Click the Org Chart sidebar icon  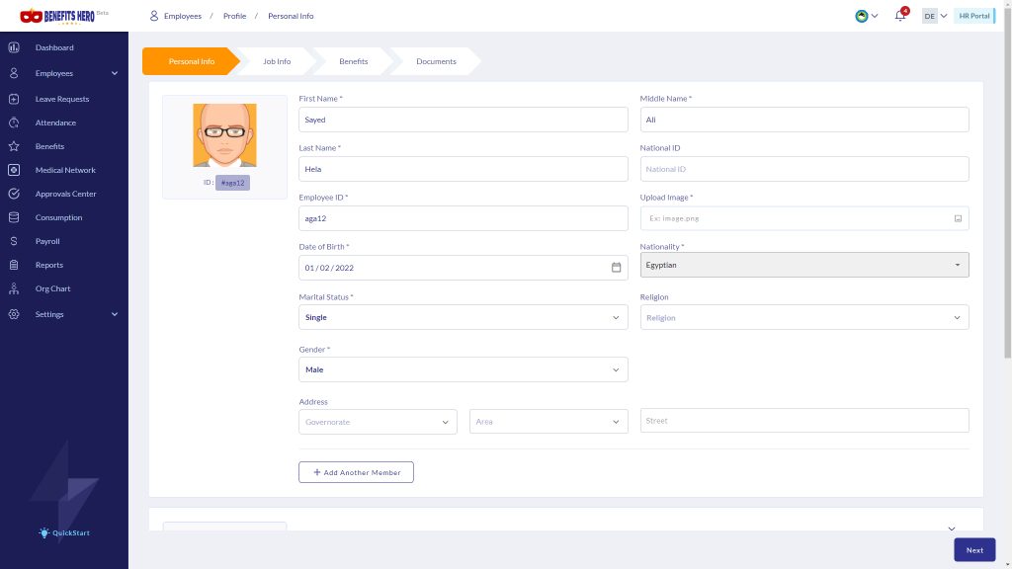pyautogui.click(x=14, y=289)
